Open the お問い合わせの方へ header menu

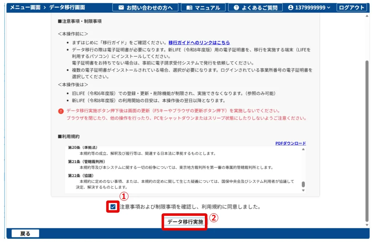click(x=145, y=8)
